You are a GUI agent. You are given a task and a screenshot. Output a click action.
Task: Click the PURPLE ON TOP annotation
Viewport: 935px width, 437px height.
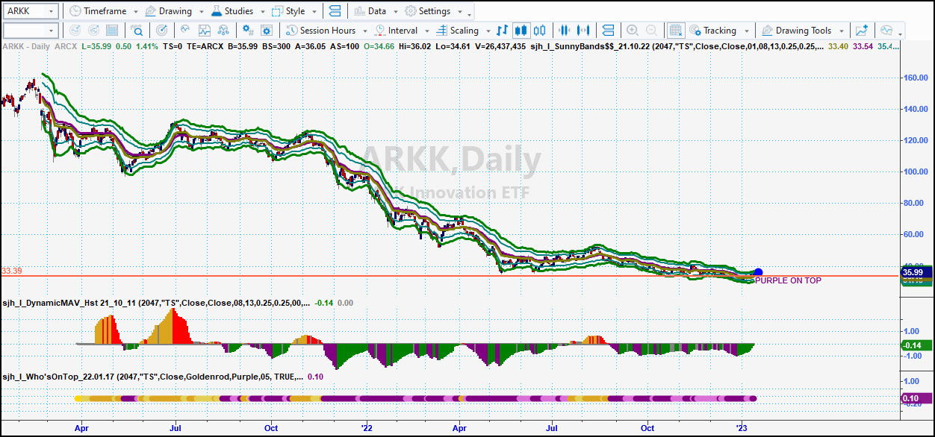coord(788,280)
